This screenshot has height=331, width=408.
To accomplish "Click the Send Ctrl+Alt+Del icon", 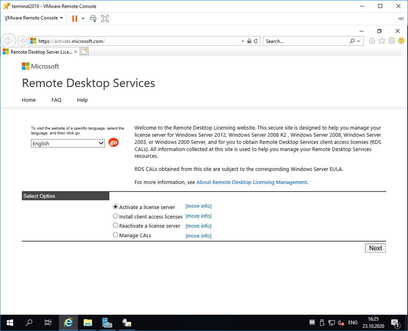I will click(x=93, y=18).
